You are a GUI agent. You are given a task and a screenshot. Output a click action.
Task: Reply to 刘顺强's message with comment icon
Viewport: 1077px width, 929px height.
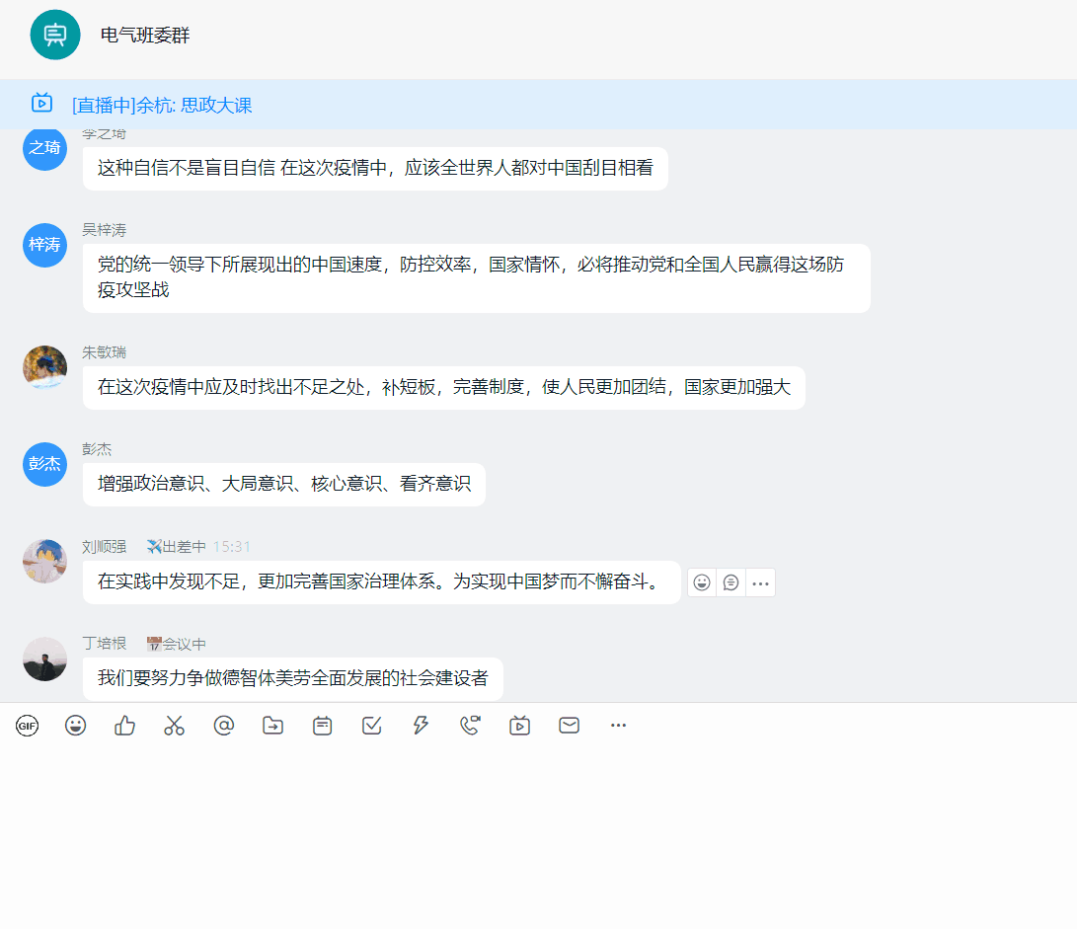(x=731, y=582)
